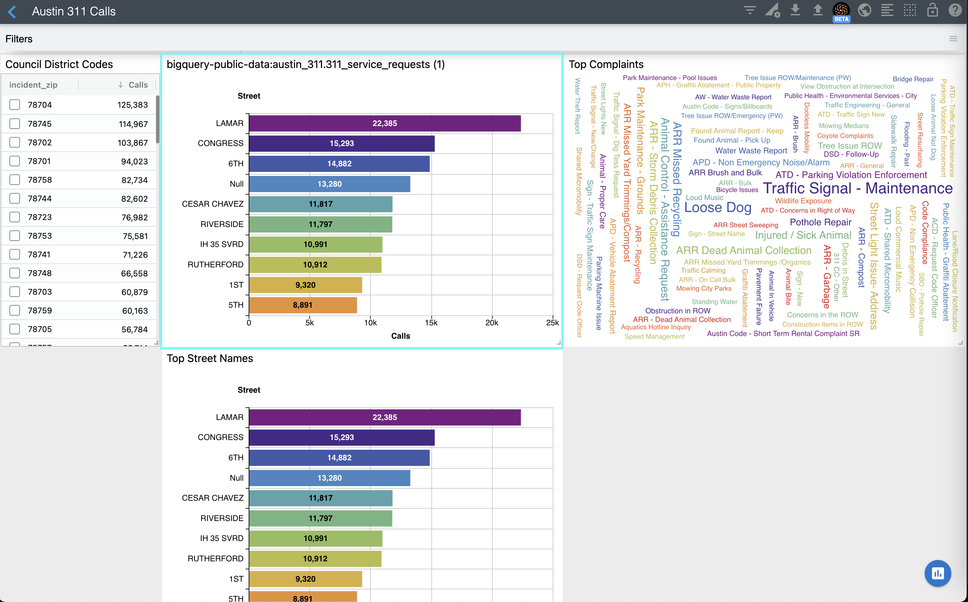Open the Filters panel hamburger menu
The width and height of the screenshot is (968, 602).
(953, 39)
